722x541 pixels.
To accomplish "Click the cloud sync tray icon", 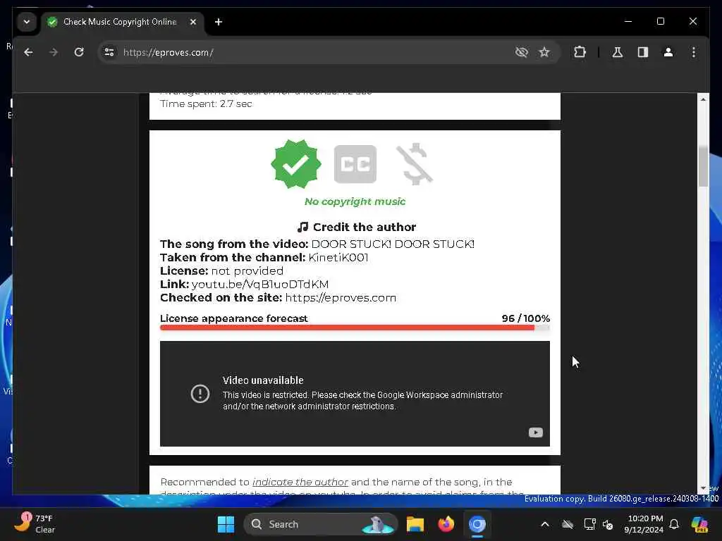I will [x=568, y=524].
